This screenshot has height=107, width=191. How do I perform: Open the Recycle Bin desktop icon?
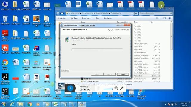tap(5, 20)
